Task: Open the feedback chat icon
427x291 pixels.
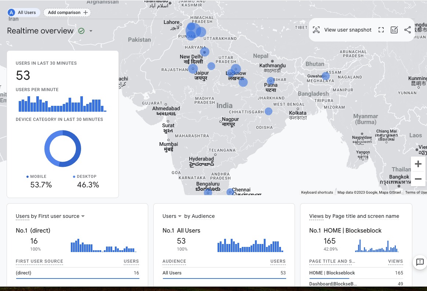Action: coord(420,262)
